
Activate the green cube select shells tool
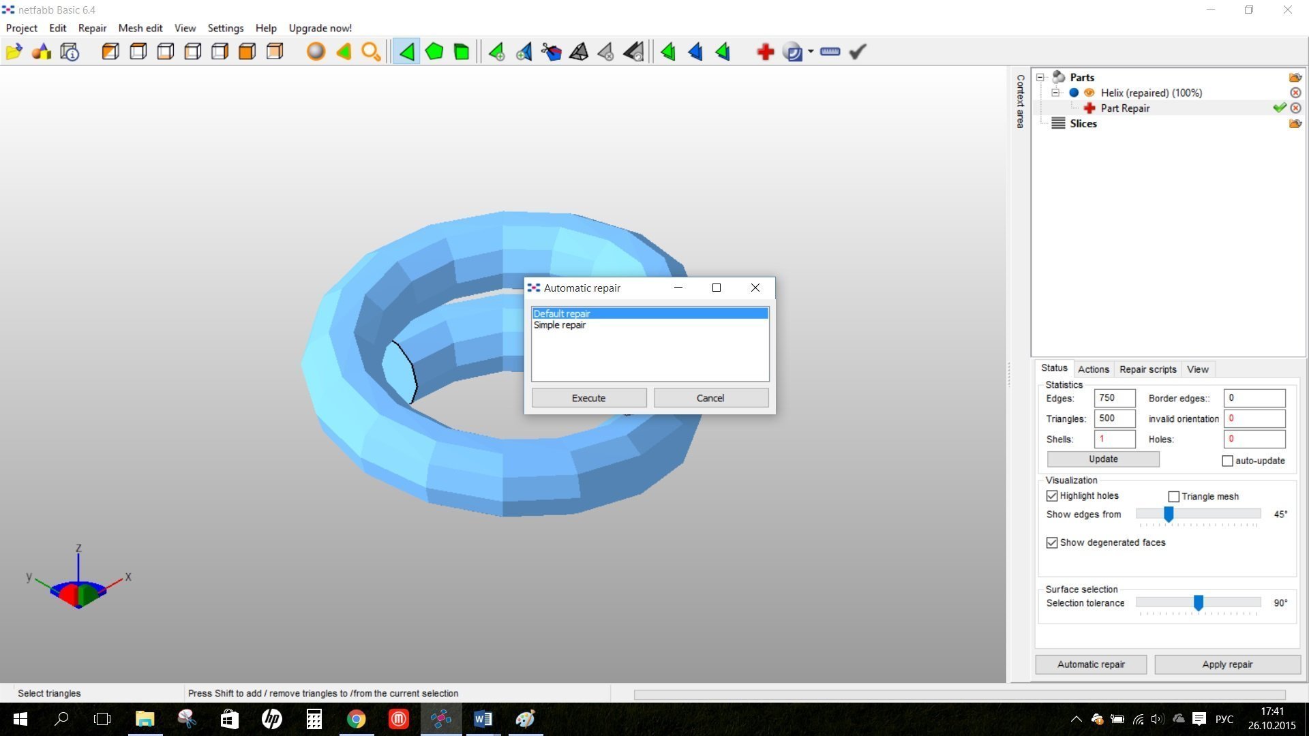tap(462, 52)
